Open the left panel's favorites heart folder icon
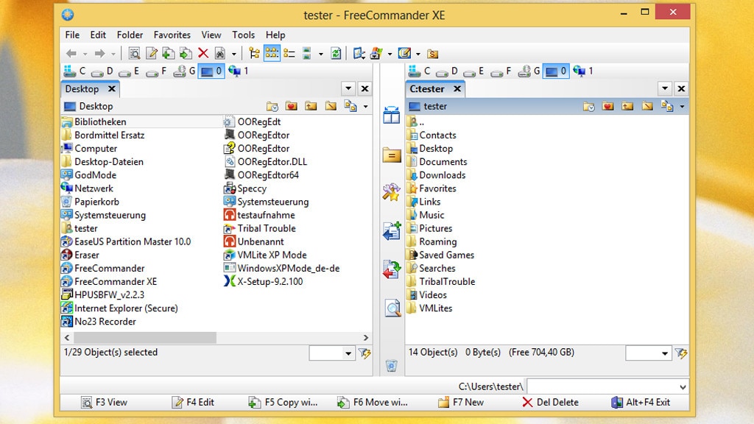 point(292,106)
